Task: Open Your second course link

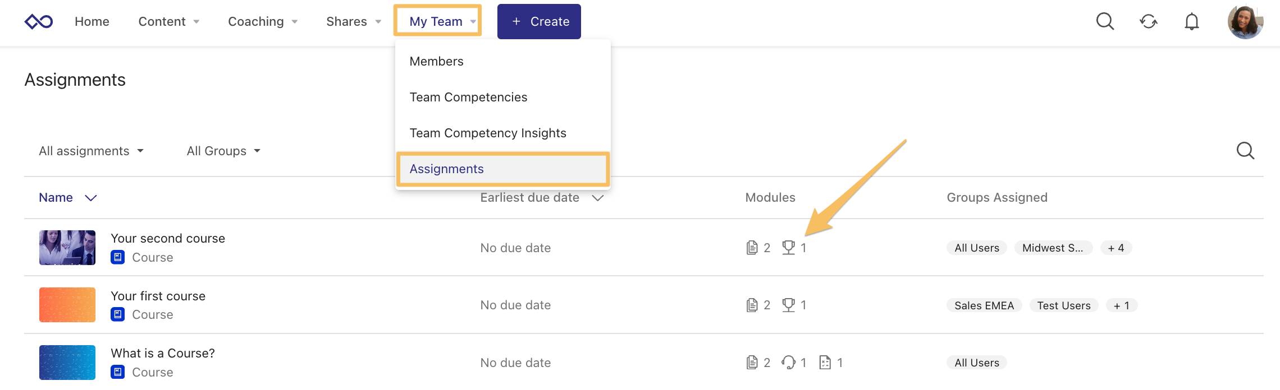Action: [168, 238]
